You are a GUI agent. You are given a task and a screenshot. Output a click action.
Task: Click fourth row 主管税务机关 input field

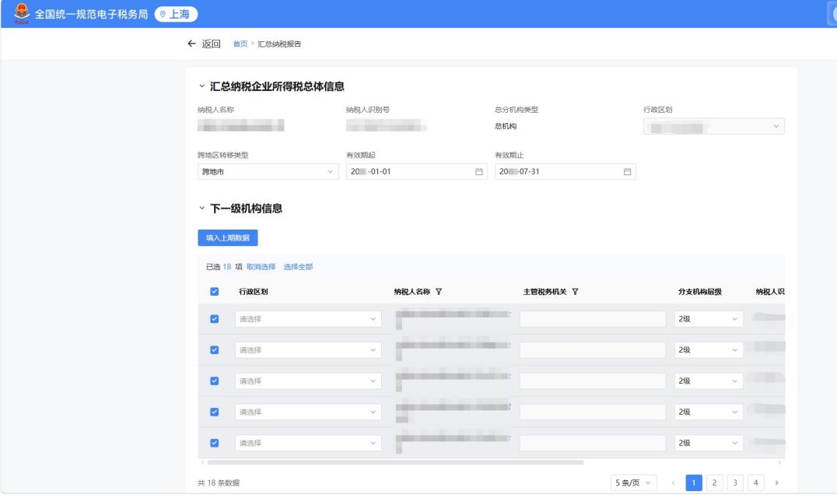[x=593, y=412]
